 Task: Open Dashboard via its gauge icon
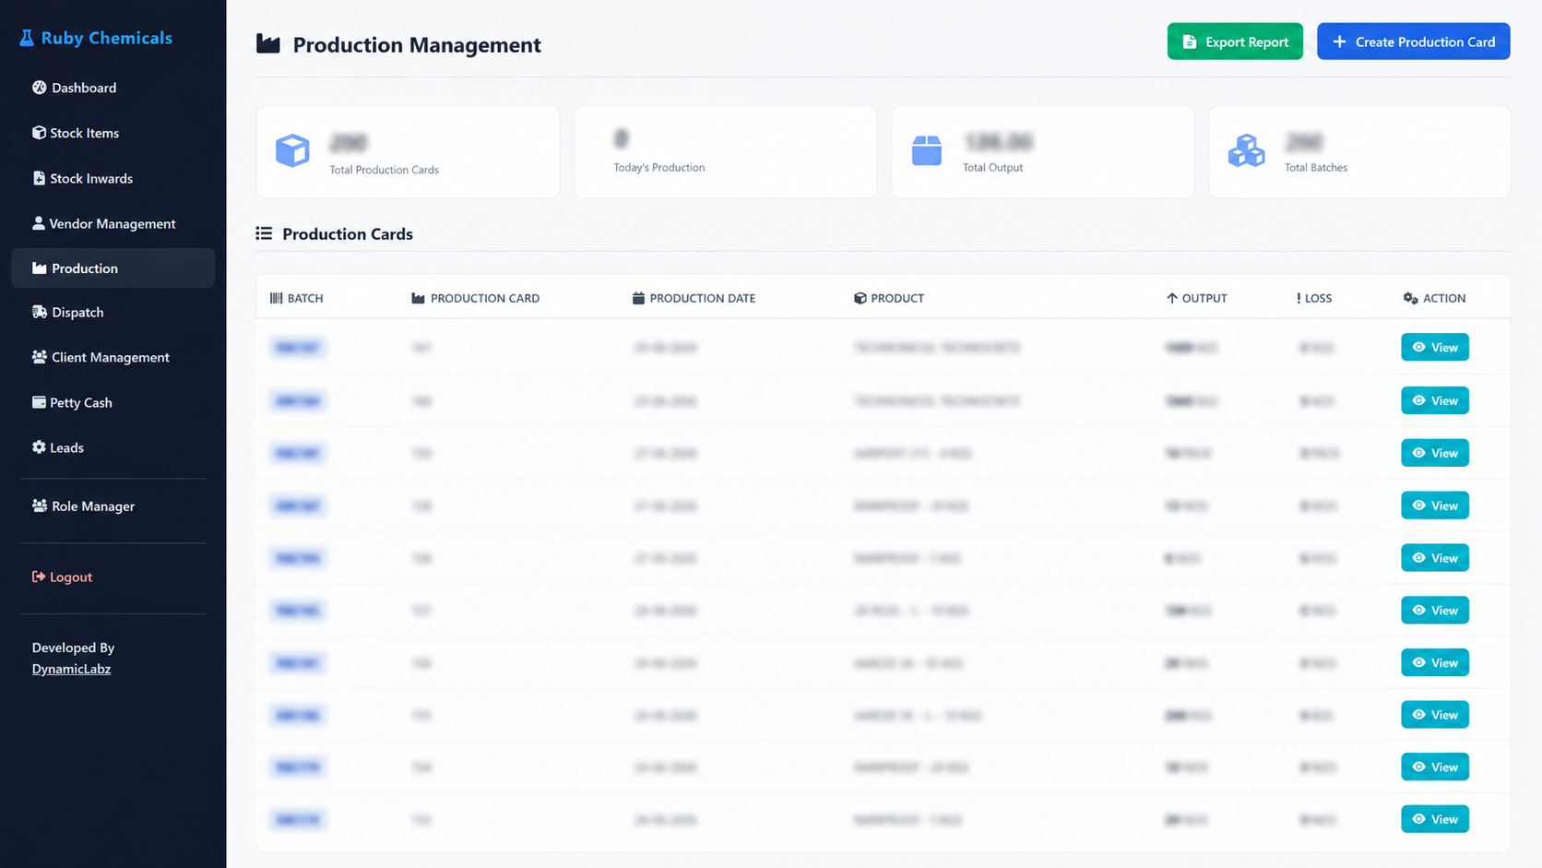pos(39,88)
